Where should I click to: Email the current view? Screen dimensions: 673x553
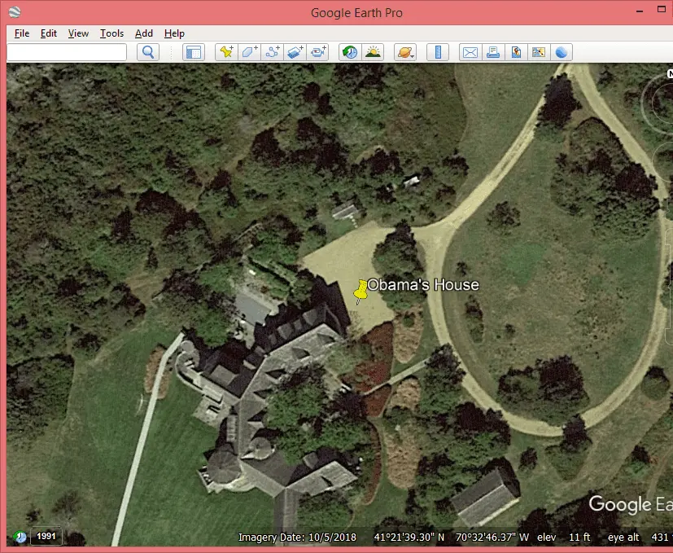coord(470,51)
